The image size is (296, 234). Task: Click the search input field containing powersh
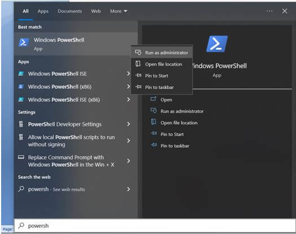tap(155, 226)
